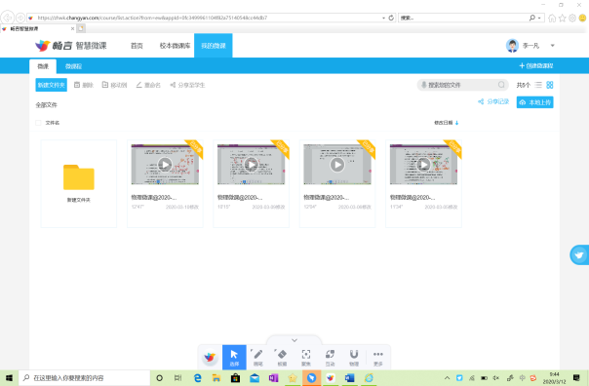Click the 全部文件 breadcrumb
Screen dimensions: 589x386
click(x=46, y=104)
